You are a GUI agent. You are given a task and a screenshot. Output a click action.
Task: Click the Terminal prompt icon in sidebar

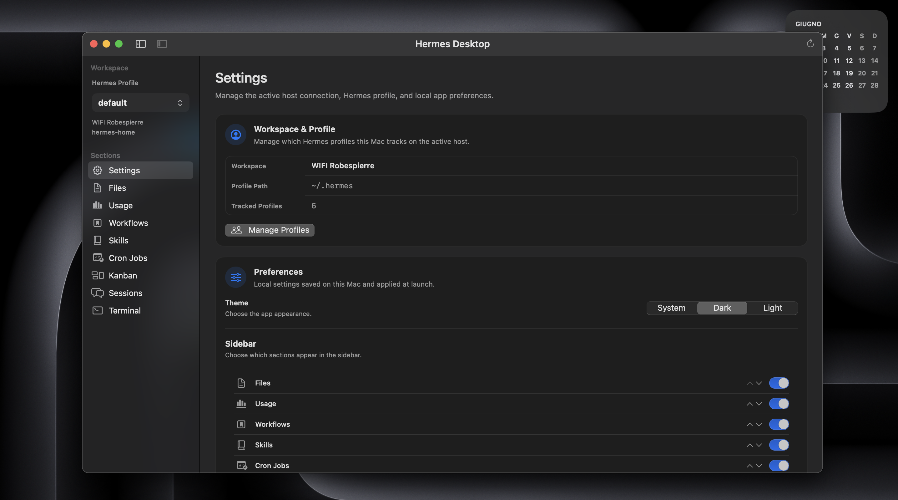pos(97,310)
